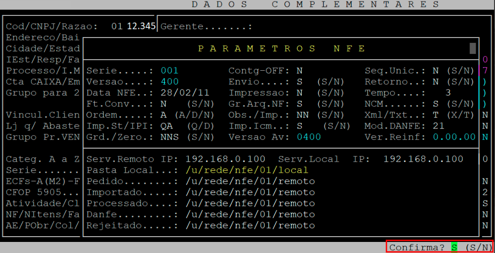Click the green S in Confirma prompt

coord(454,248)
